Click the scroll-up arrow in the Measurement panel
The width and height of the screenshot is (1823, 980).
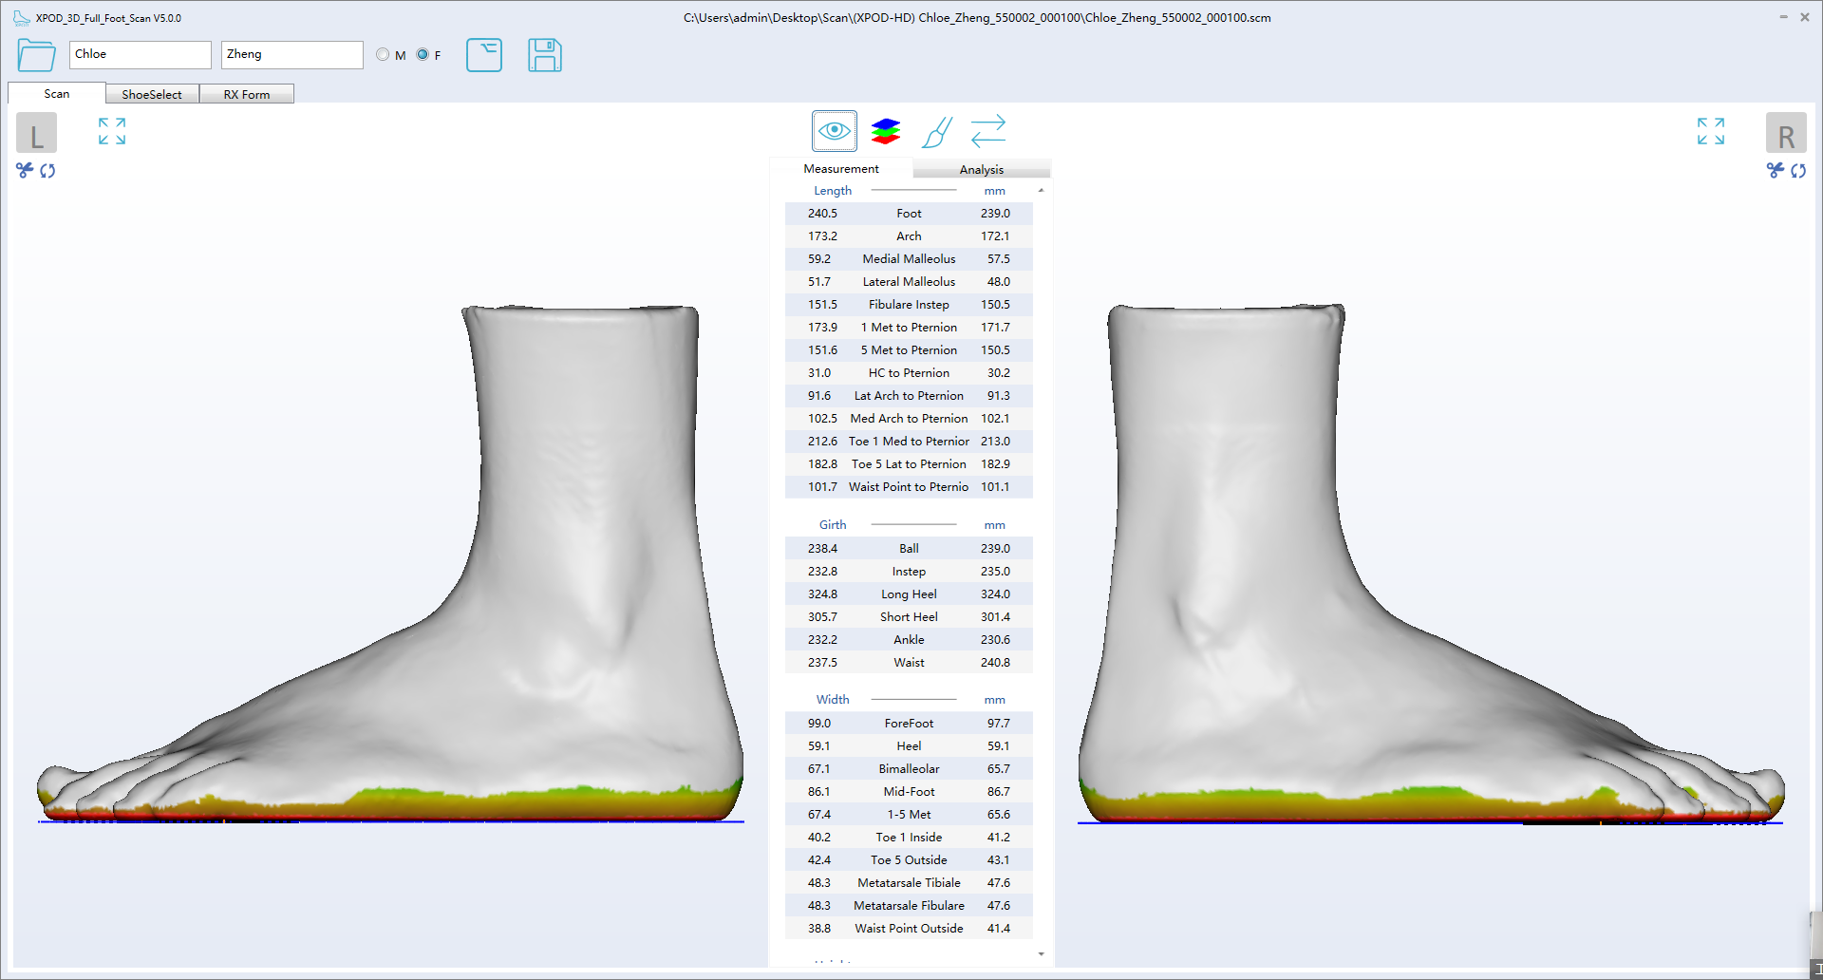point(1041,189)
